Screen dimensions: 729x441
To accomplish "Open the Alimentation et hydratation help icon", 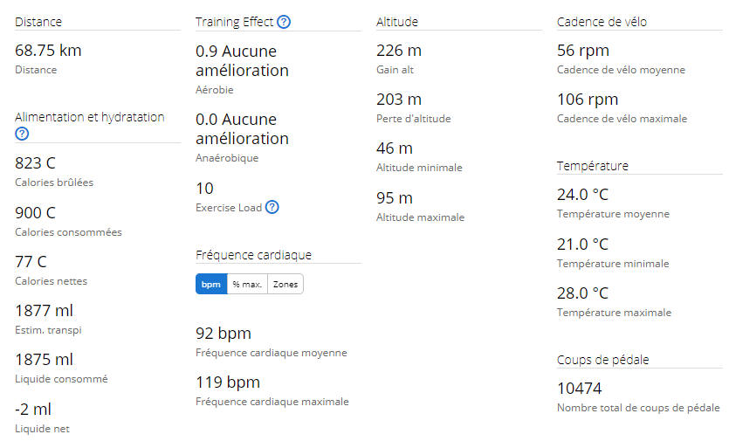I will 22,134.
